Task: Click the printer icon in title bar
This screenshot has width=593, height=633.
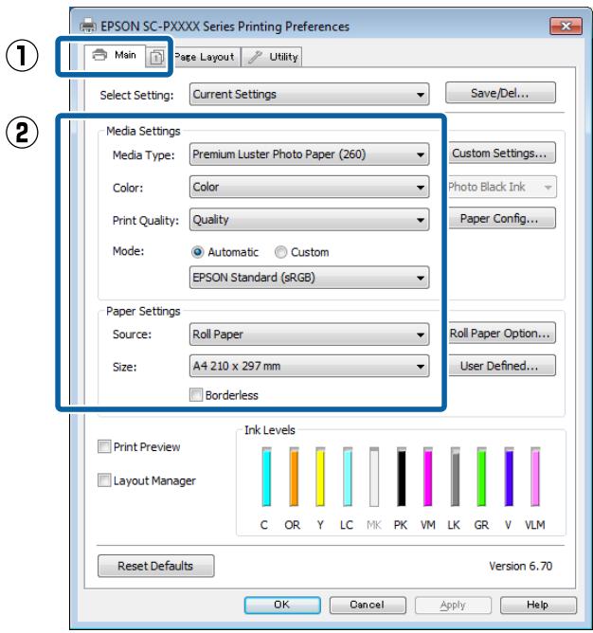Action: 87,26
